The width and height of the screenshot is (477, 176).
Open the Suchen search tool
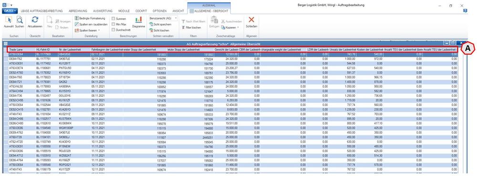tap(20, 22)
